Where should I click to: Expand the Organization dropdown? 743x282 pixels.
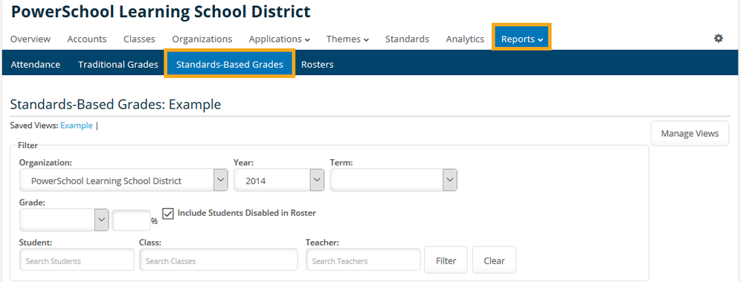(x=123, y=180)
